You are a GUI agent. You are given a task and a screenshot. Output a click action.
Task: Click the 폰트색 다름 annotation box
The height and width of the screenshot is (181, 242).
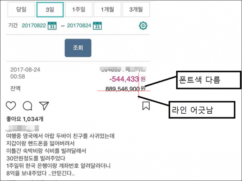coord(208,80)
